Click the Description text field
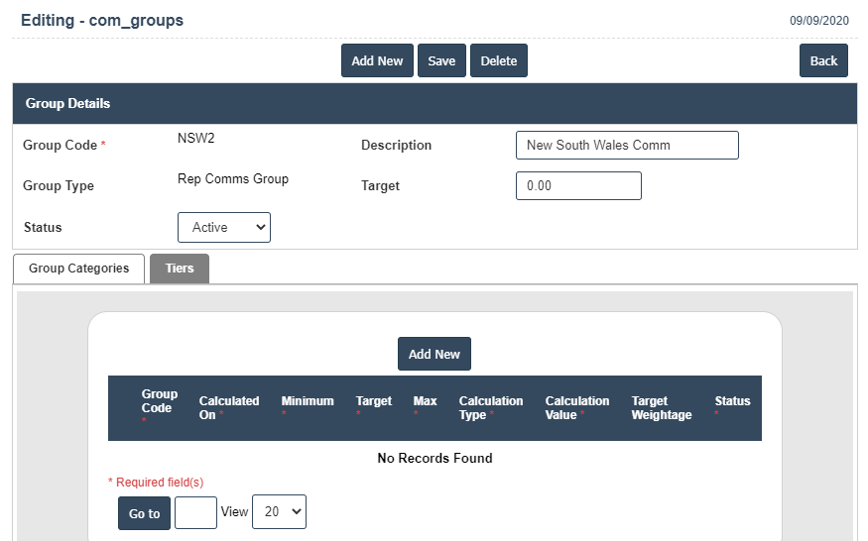The width and height of the screenshot is (868, 541). tap(627, 145)
